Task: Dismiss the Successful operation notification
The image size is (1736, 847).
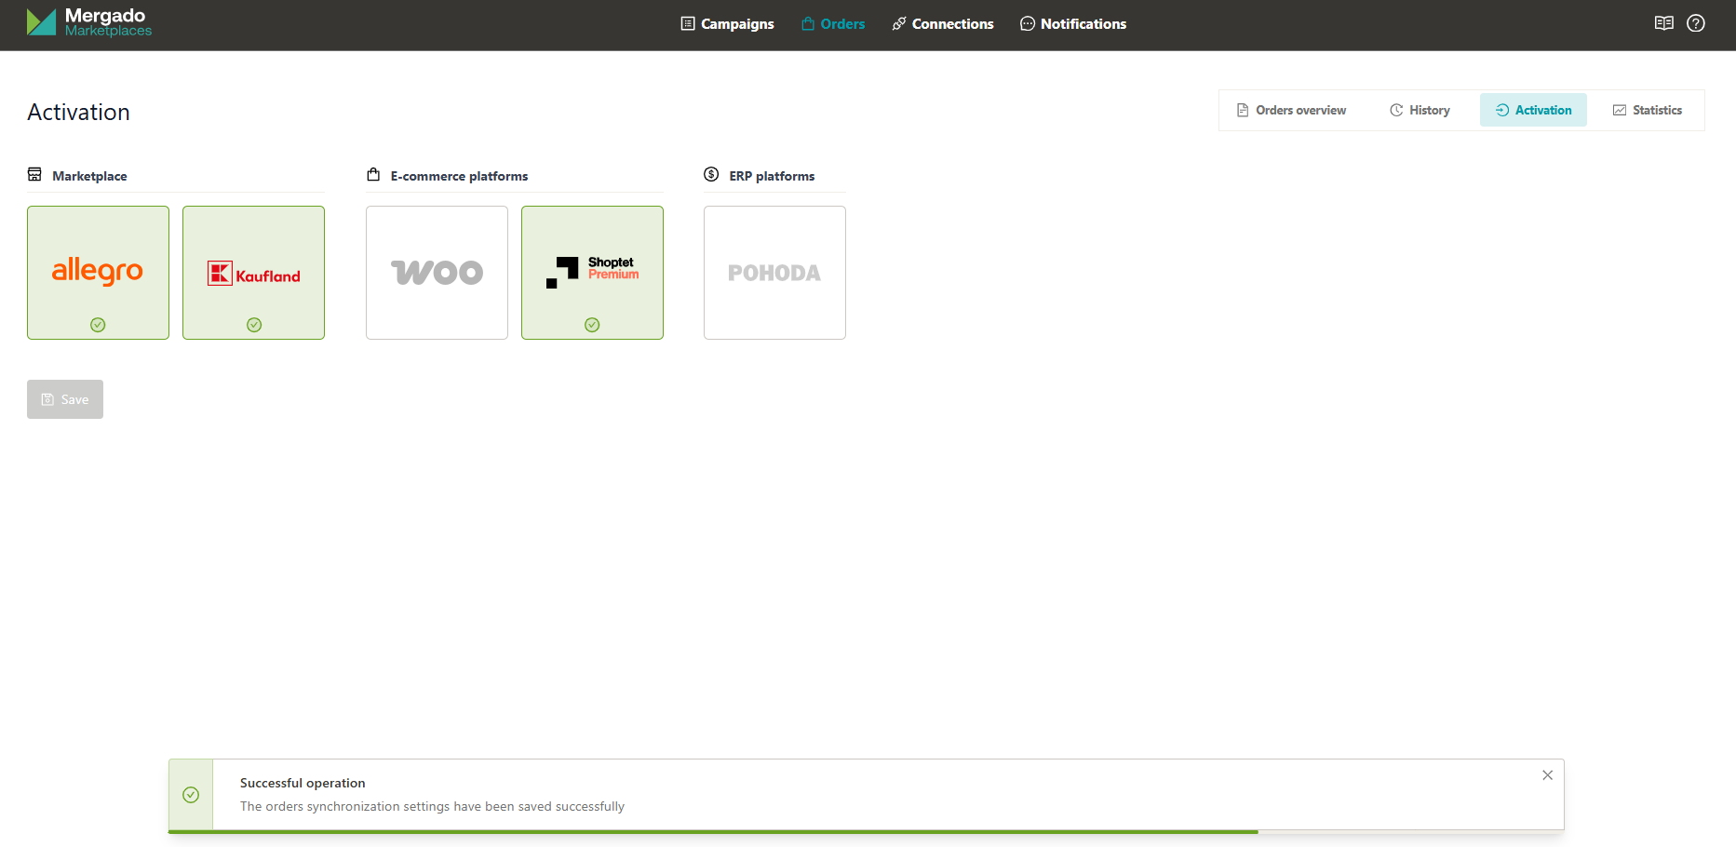Action: pos(1547,775)
